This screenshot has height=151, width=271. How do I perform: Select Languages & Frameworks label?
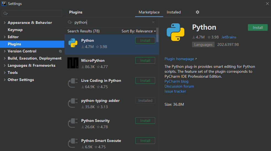click(31, 66)
